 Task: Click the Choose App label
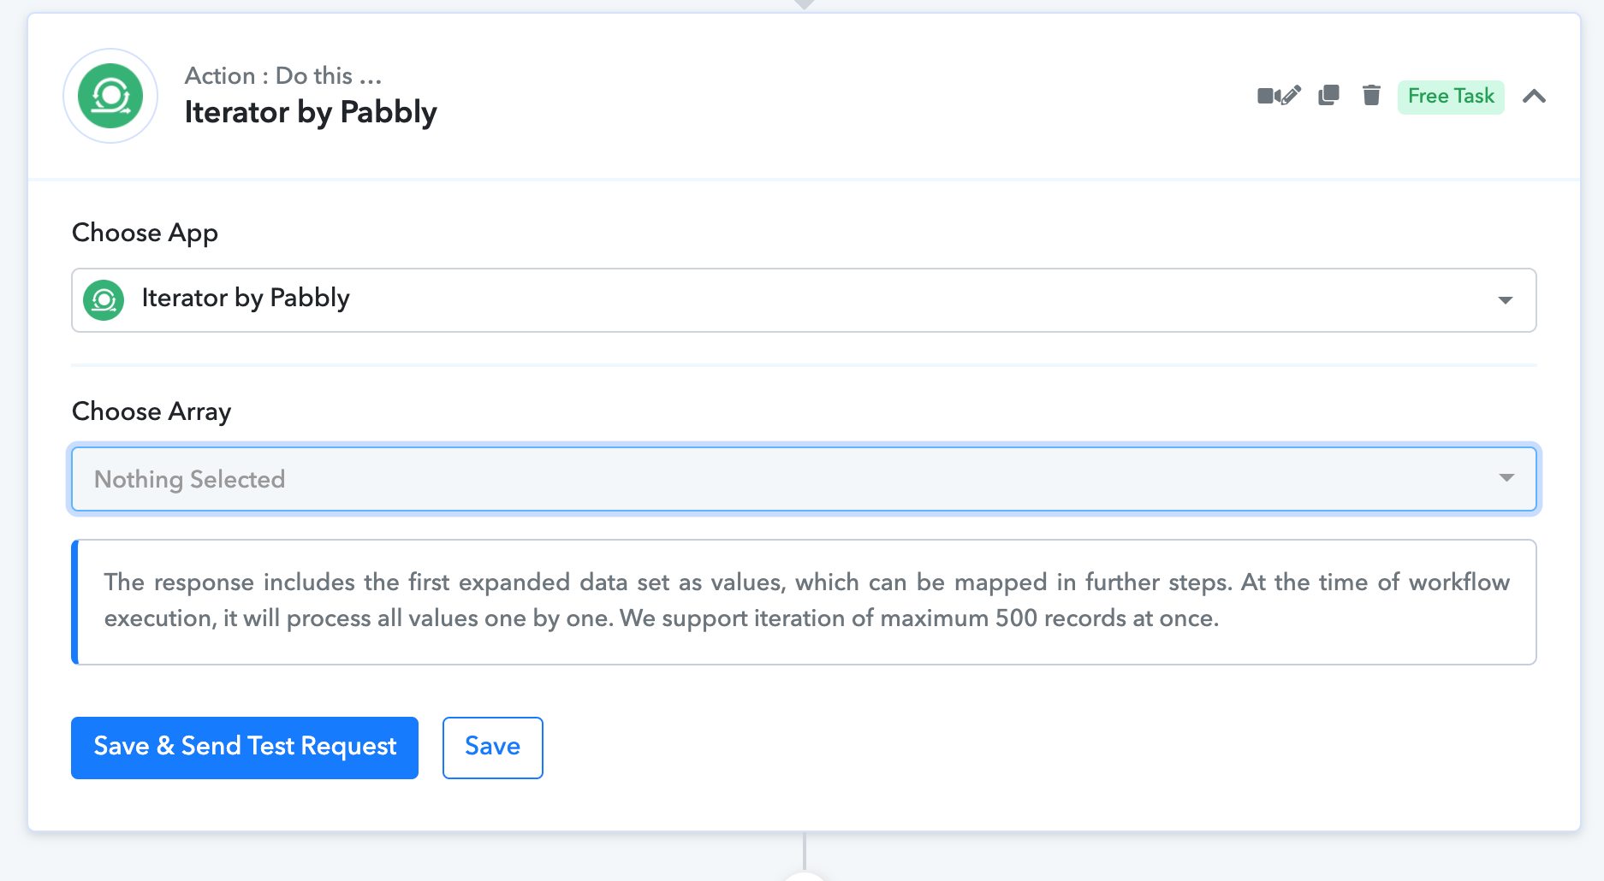(x=145, y=233)
